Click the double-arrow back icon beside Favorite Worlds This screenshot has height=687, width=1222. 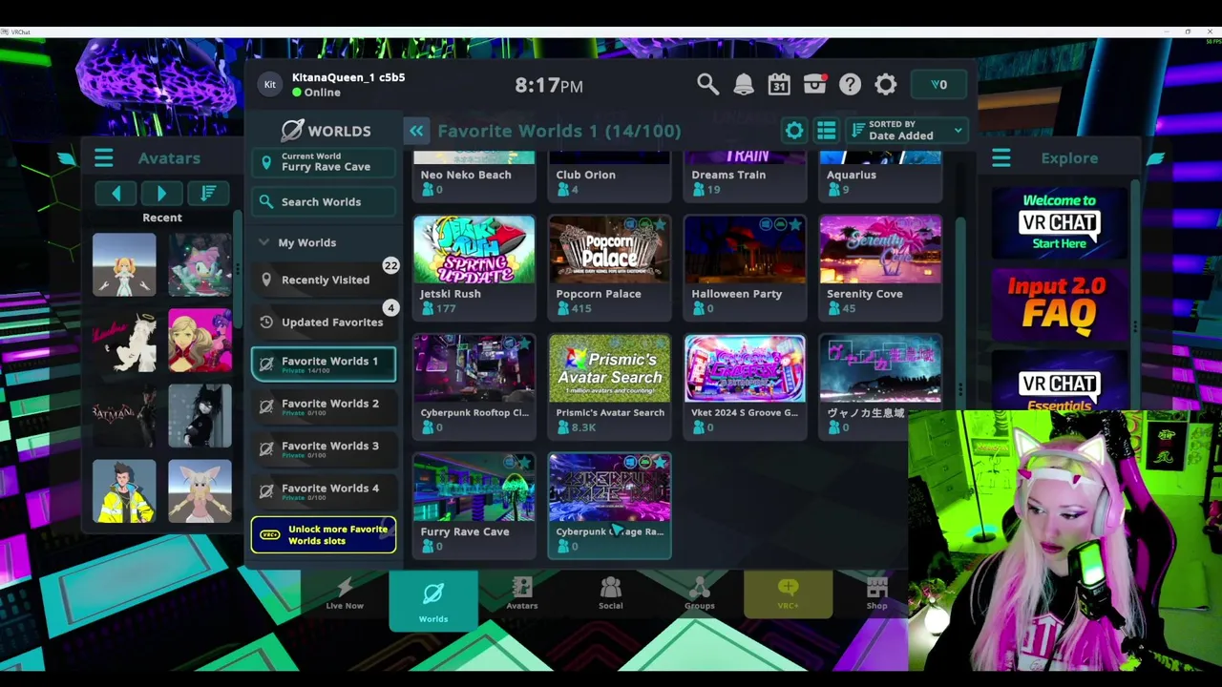coord(416,131)
